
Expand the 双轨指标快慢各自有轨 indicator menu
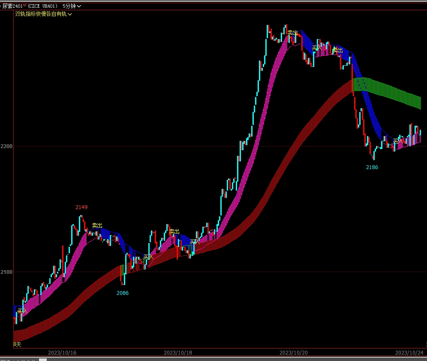tap(43, 14)
